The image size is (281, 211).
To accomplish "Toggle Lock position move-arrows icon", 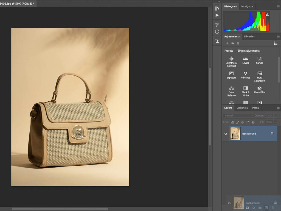I will tap(243, 122).
